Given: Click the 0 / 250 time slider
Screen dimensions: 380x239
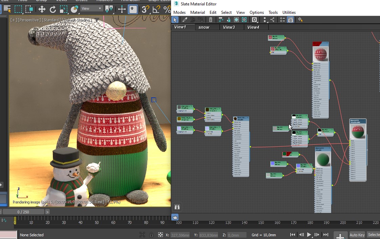Looking at the screenshot, I should click(24, 212).
